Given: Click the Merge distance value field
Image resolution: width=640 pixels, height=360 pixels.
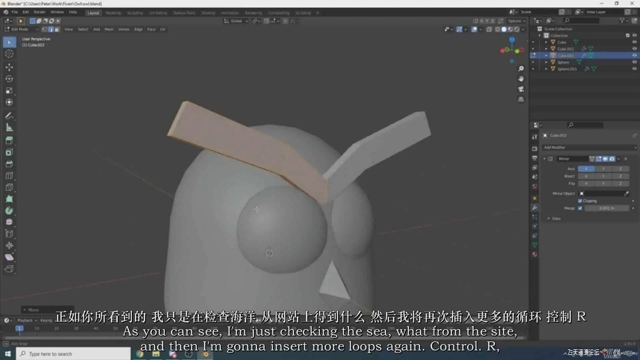Looking at the screenshot, I should click(607, 208).
